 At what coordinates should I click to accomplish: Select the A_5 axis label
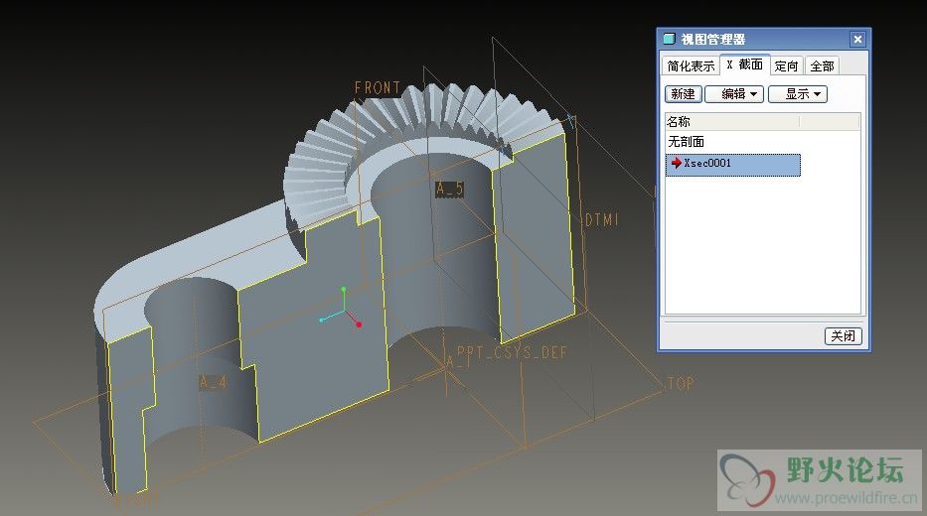[x=449, y=189]
